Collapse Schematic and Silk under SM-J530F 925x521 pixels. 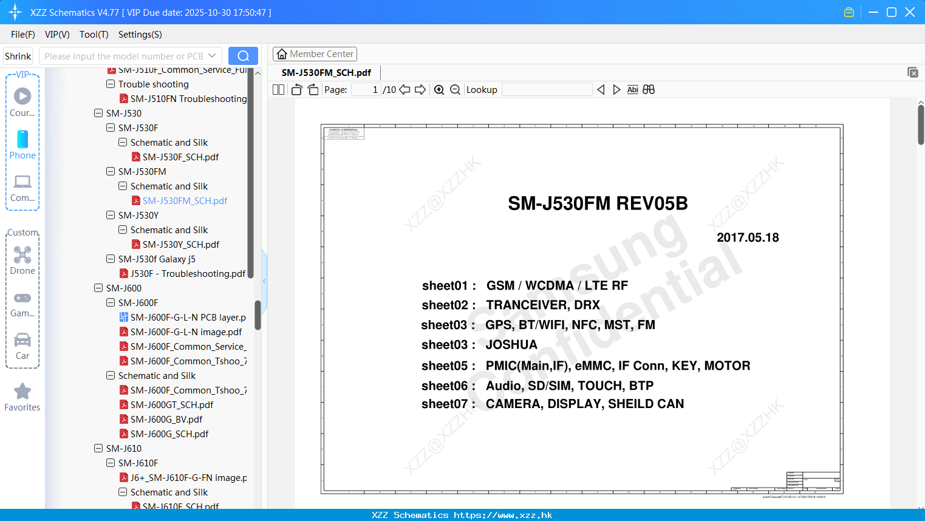pyautogui.click(x=123, y=142)
